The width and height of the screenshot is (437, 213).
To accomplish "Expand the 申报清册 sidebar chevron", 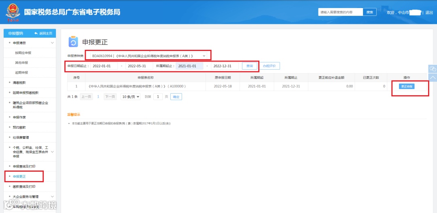I will click(52, 43).
